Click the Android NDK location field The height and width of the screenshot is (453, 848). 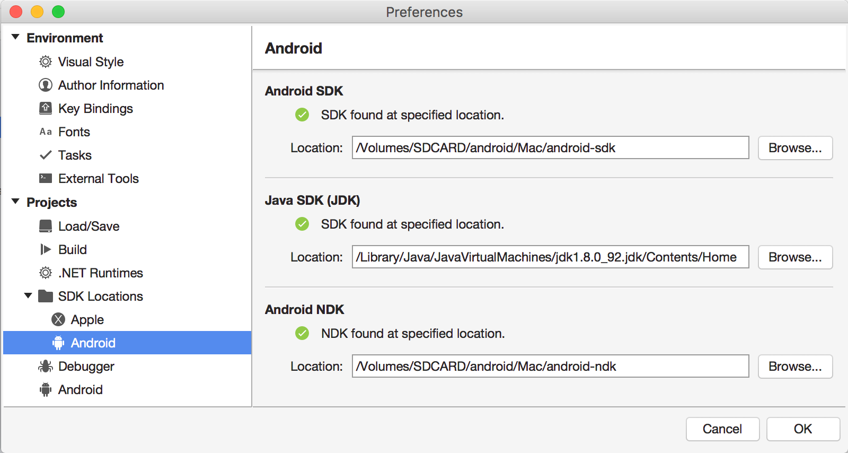pyautogui.click(x=550, y=367)
